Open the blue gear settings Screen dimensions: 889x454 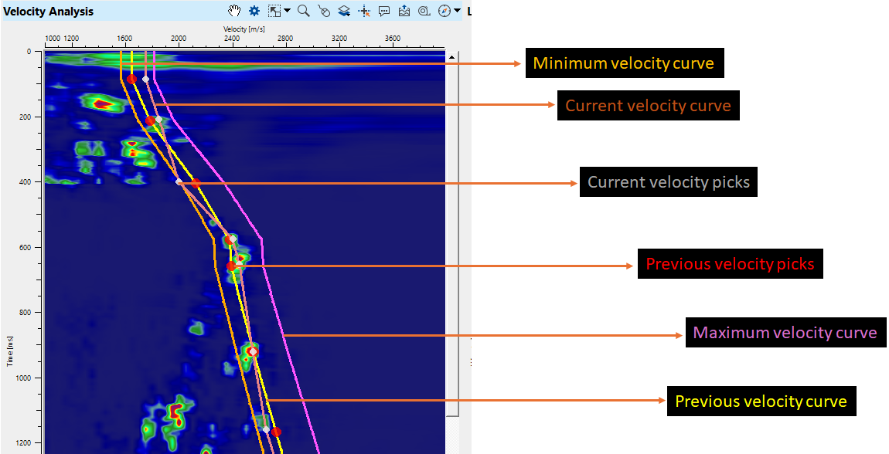[254, 11]
